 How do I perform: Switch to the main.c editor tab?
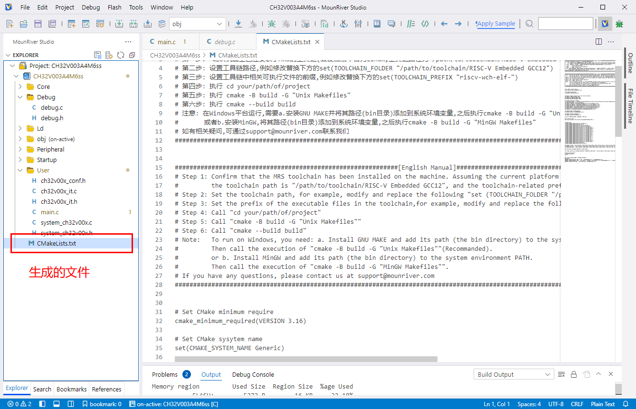coord(171,42)
